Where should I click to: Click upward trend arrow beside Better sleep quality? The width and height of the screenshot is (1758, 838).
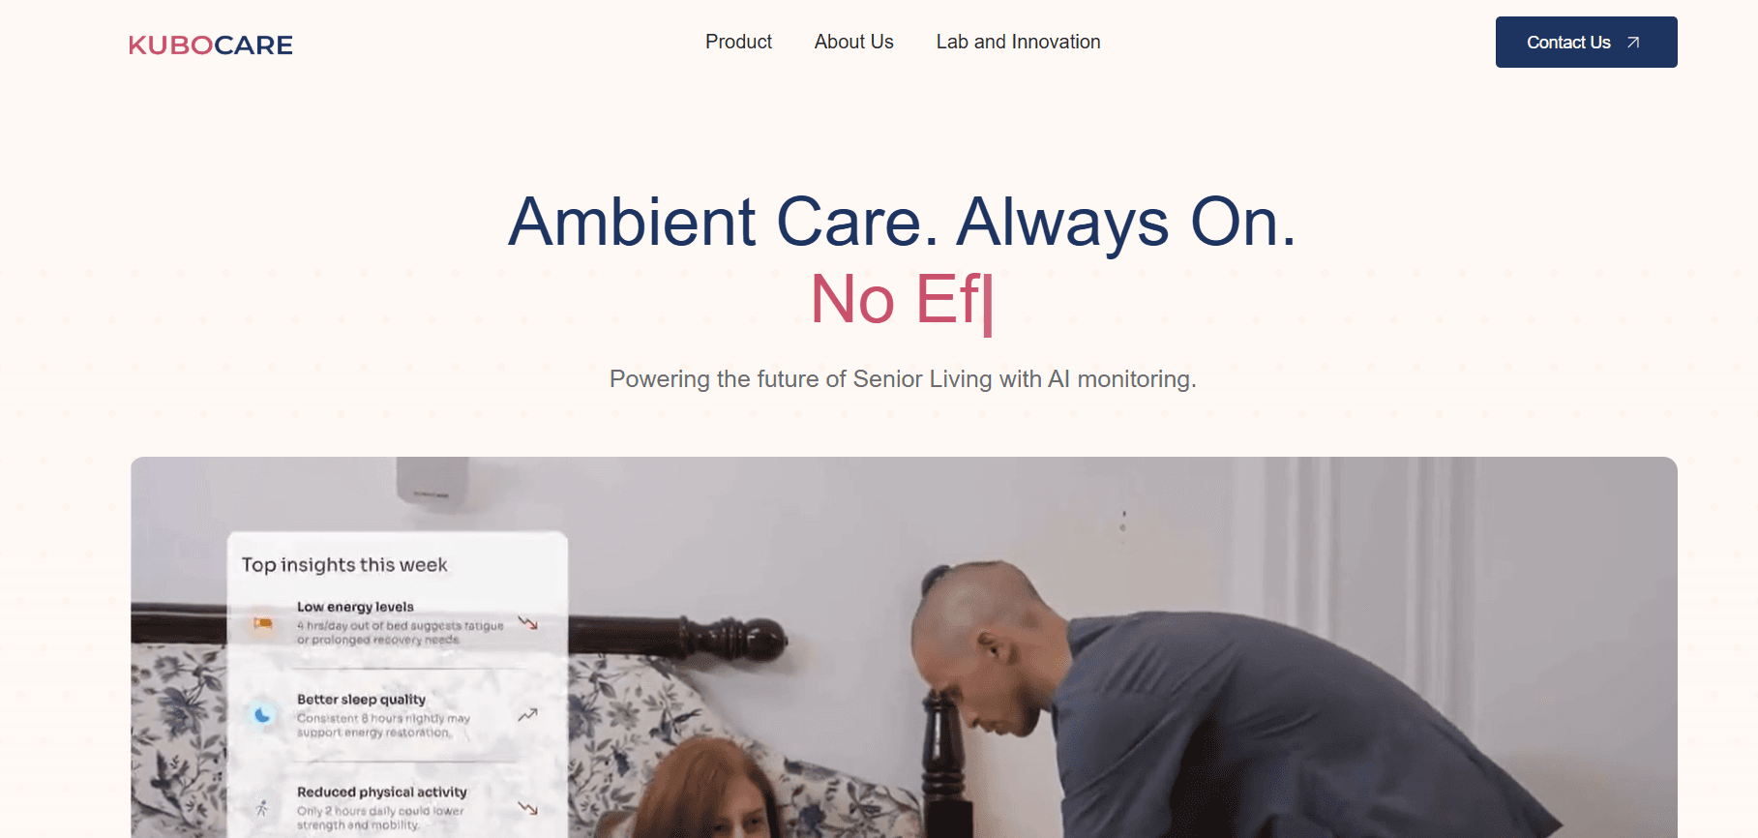point(527,715)
